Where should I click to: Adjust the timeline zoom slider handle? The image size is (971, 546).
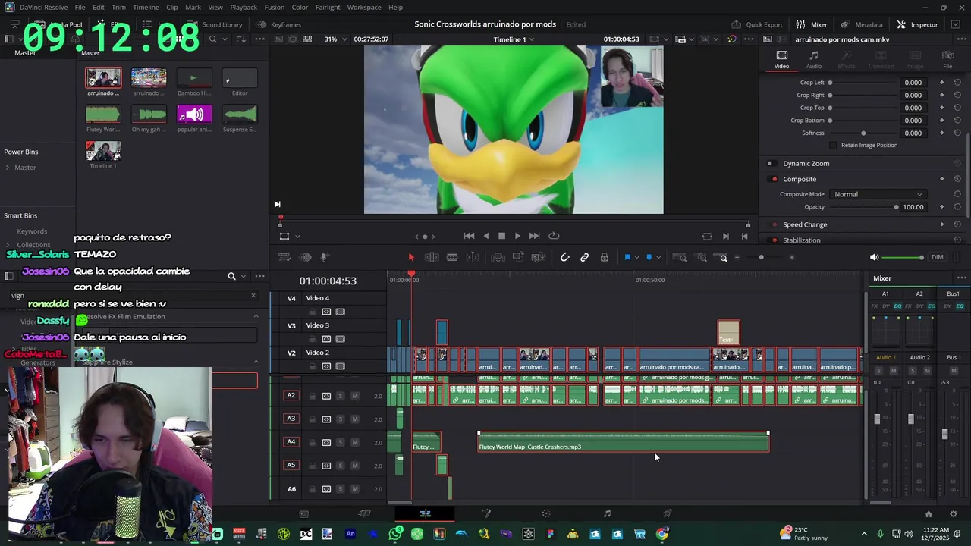pos(761,258)
